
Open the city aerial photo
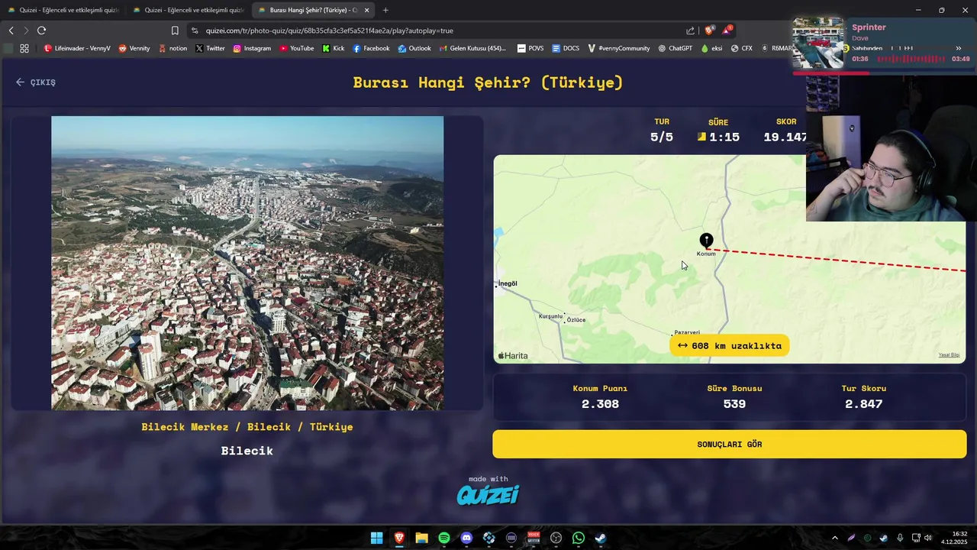tap(247, 263)
